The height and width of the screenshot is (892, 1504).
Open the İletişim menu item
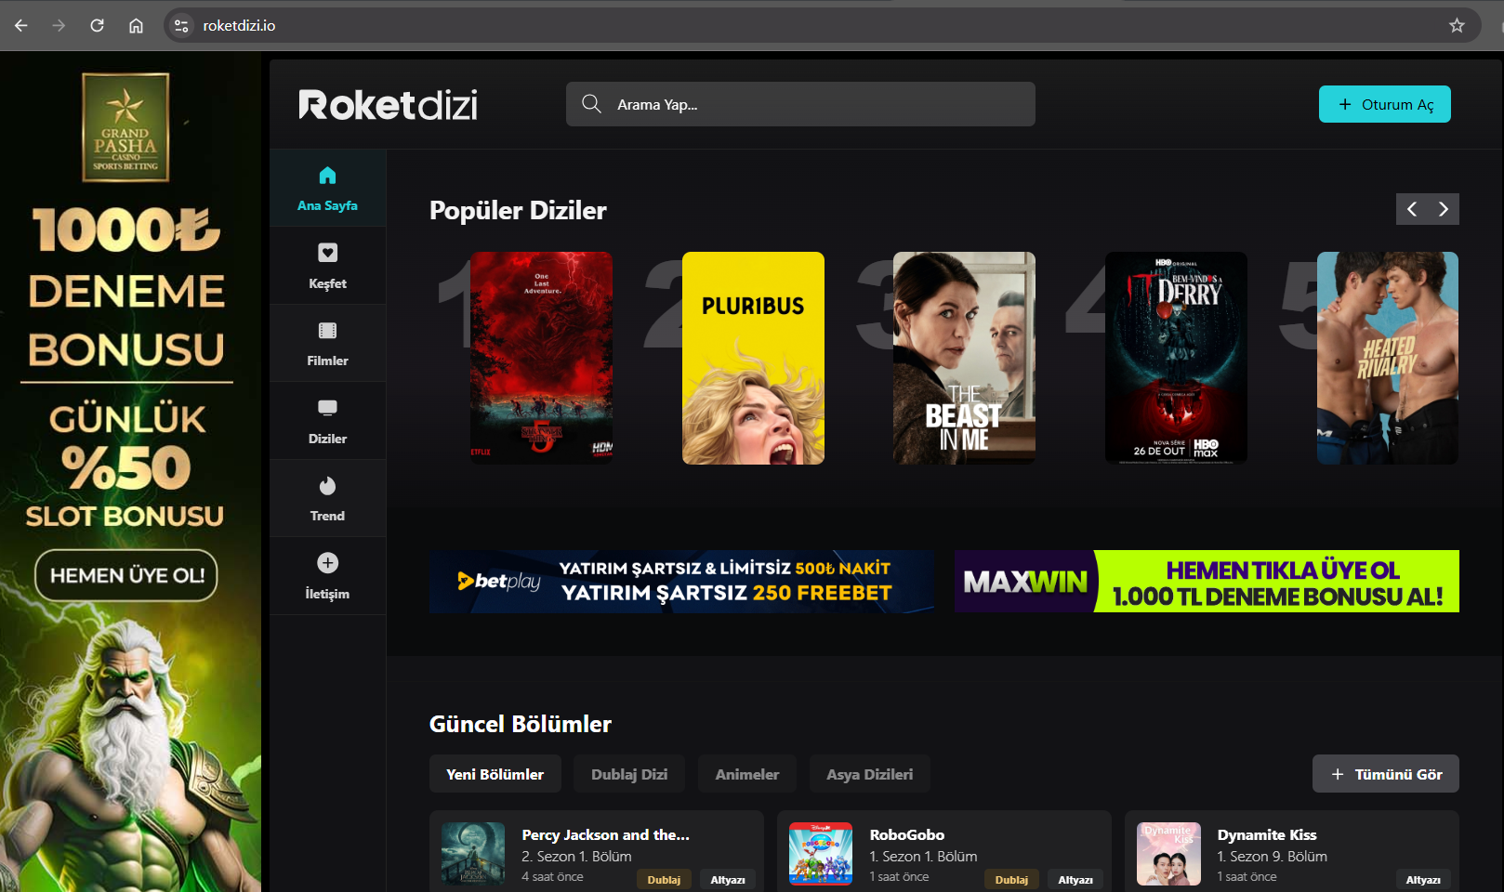pos(327,576)
